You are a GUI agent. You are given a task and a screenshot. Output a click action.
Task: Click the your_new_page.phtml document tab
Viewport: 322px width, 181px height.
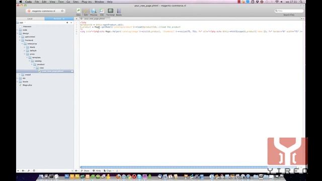(95, 19)
